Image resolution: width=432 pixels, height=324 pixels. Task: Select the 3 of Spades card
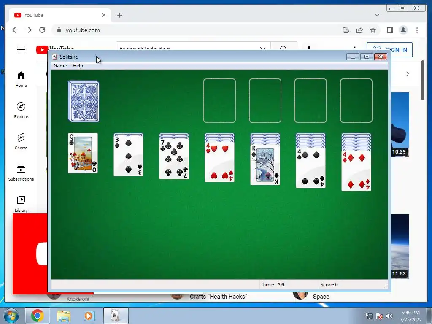tap(128, 156)
